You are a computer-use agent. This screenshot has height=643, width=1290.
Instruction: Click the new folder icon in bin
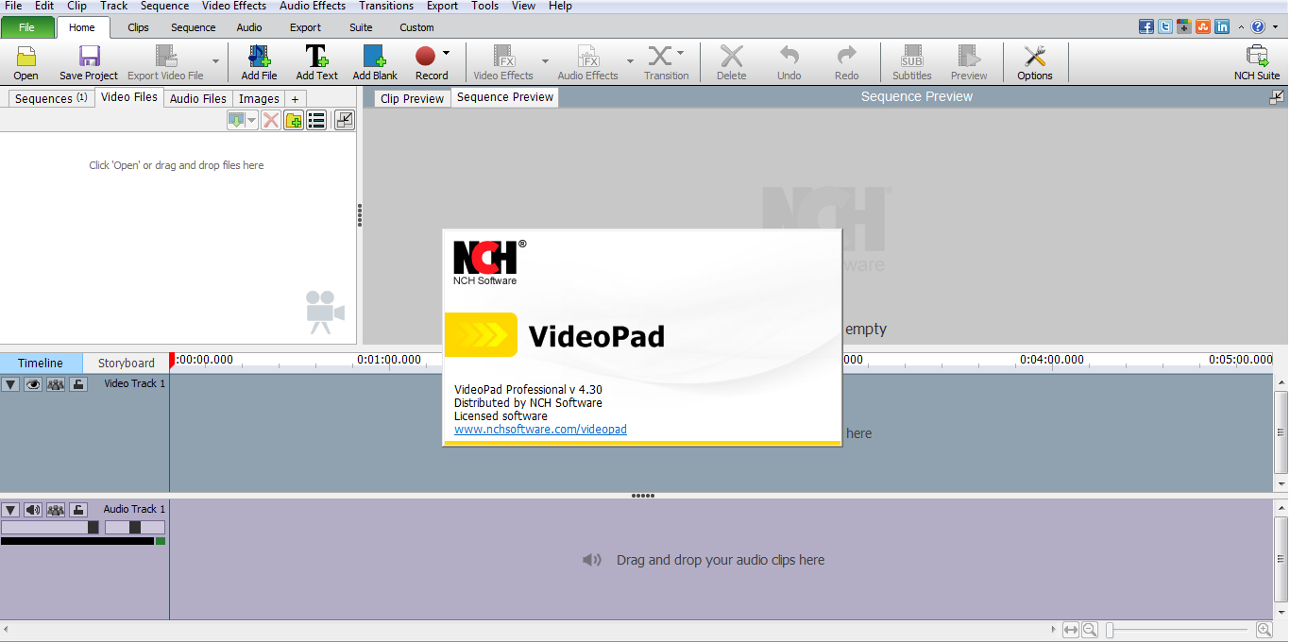[x=294, y=120]
